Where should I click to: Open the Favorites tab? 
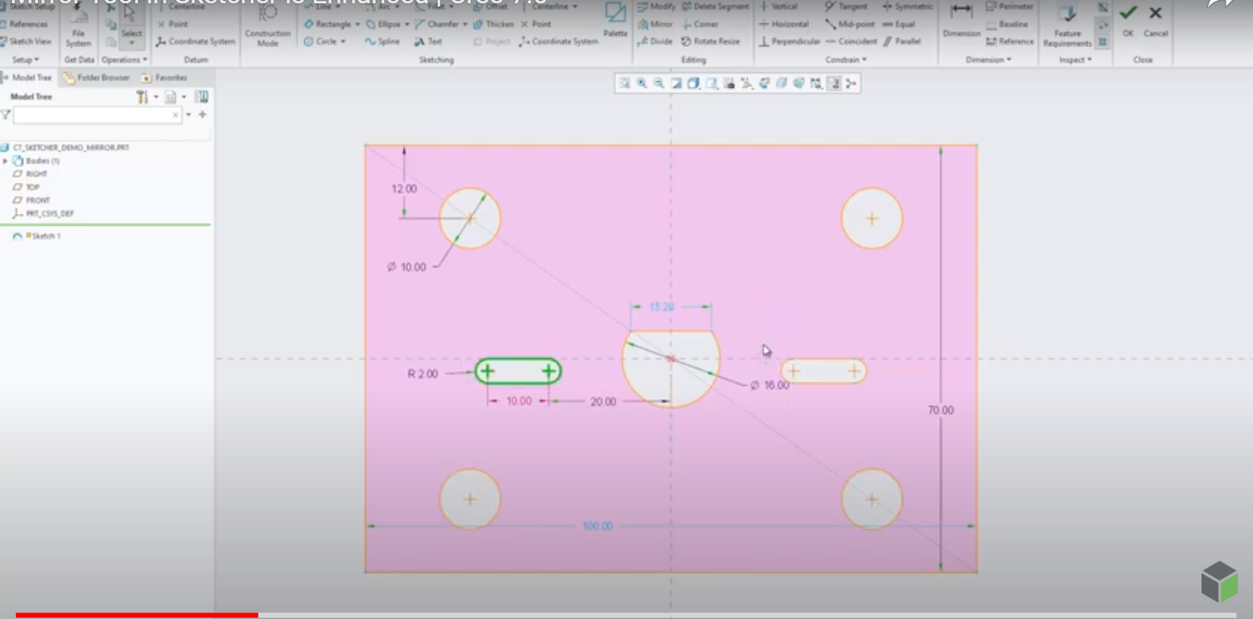pyautogui.click(x=170, y=77)
